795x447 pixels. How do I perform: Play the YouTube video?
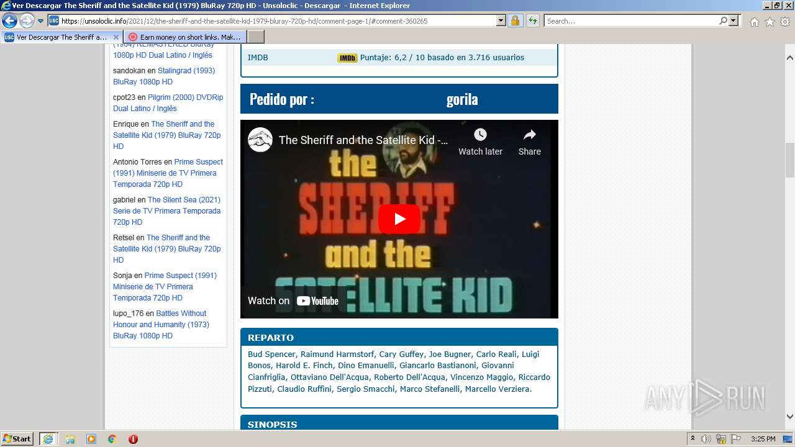tap(399, 219)
